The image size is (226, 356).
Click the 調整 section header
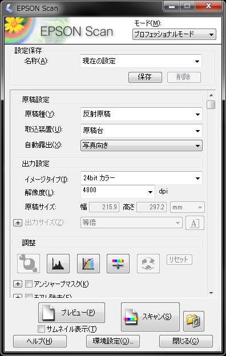[107, 242]
